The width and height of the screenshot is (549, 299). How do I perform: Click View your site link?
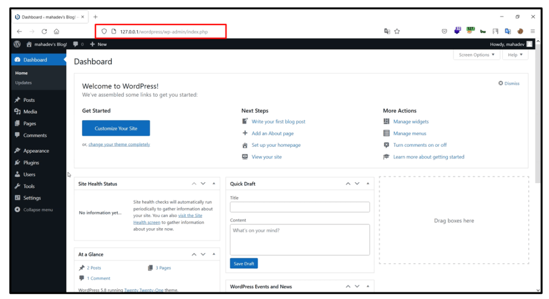tap(266, 157)
